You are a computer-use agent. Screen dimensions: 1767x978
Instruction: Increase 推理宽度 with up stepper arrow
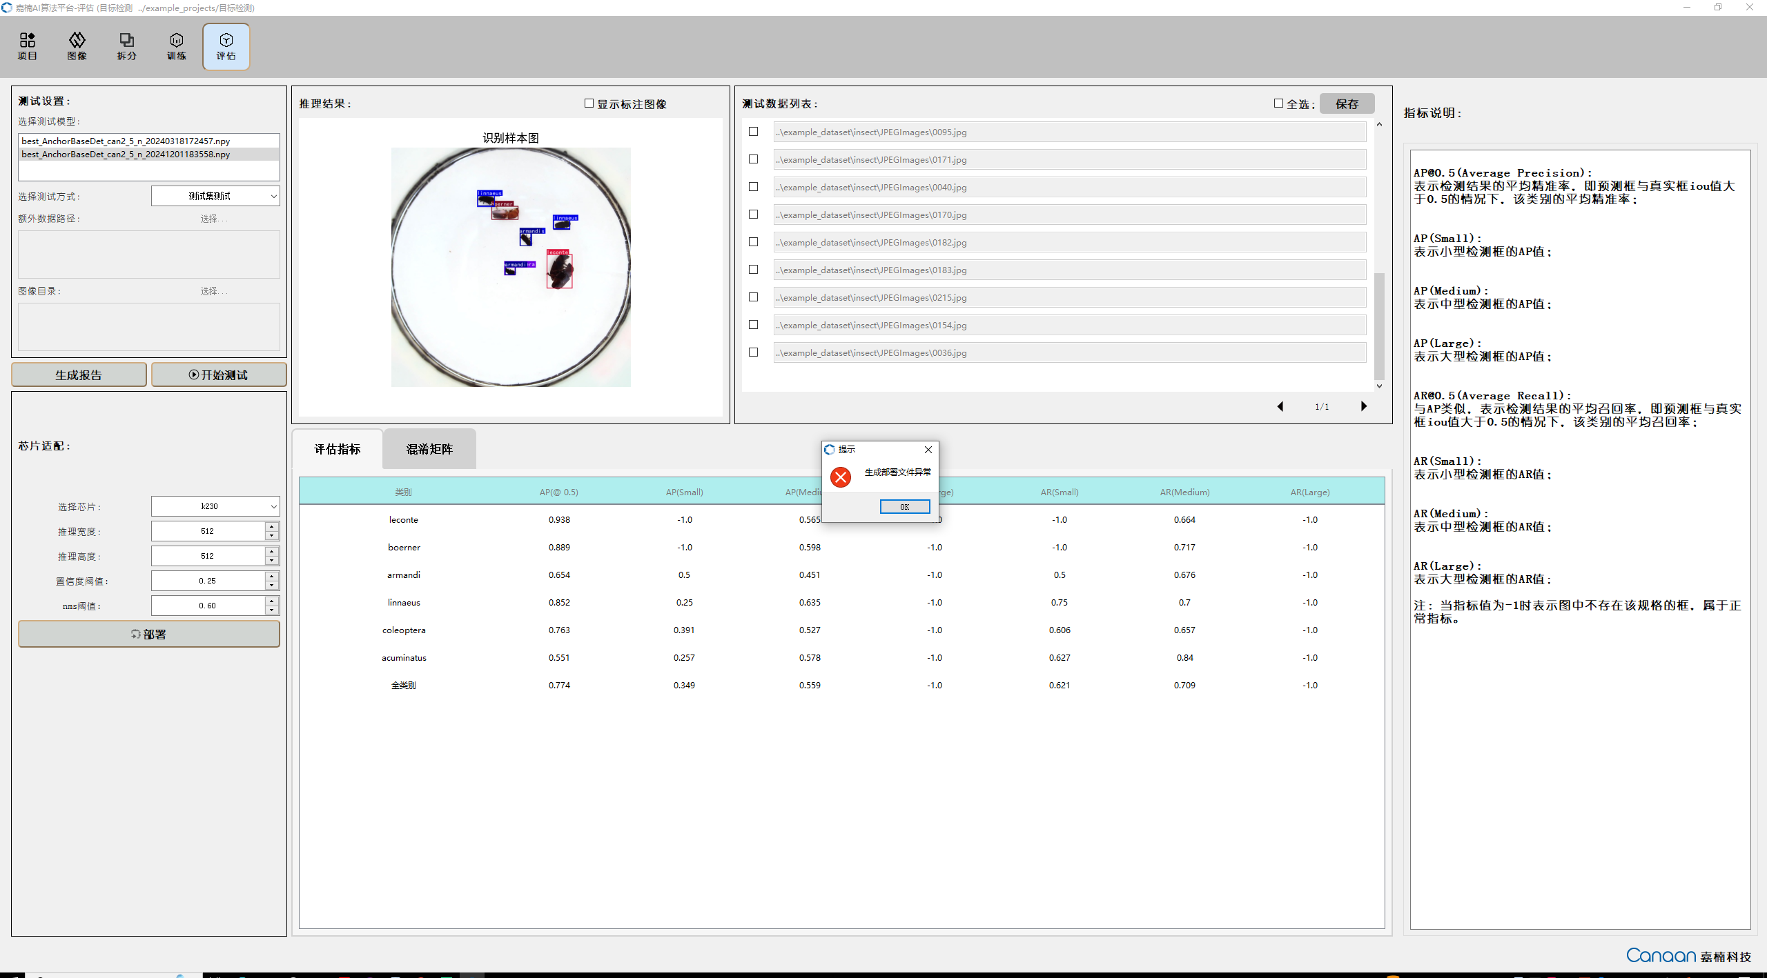(272, 527)
